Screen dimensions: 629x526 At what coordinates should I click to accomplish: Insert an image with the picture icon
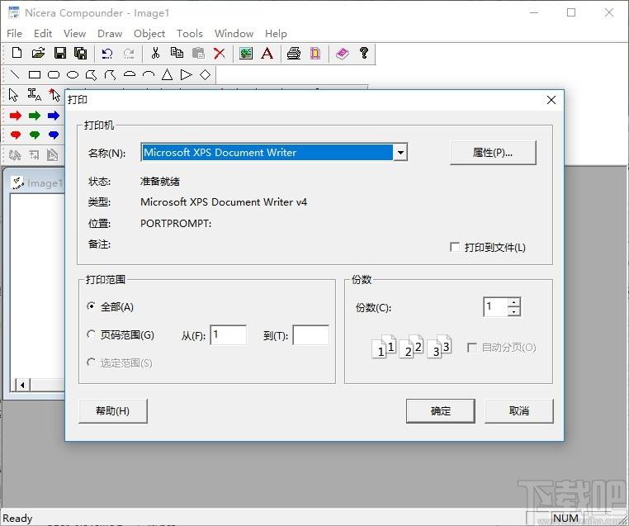point(246,53)
